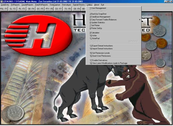
Task: Open the TS - F8 toolbar button
Action: click(x=68, y=9)
